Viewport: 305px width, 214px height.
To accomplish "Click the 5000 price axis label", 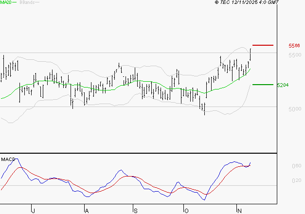I will coord(295,109).
